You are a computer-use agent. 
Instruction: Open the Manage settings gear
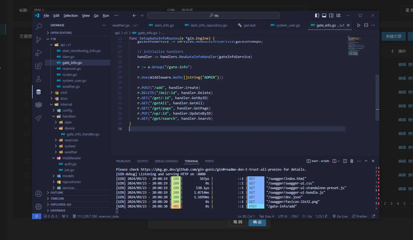click(x=39, y=207)
